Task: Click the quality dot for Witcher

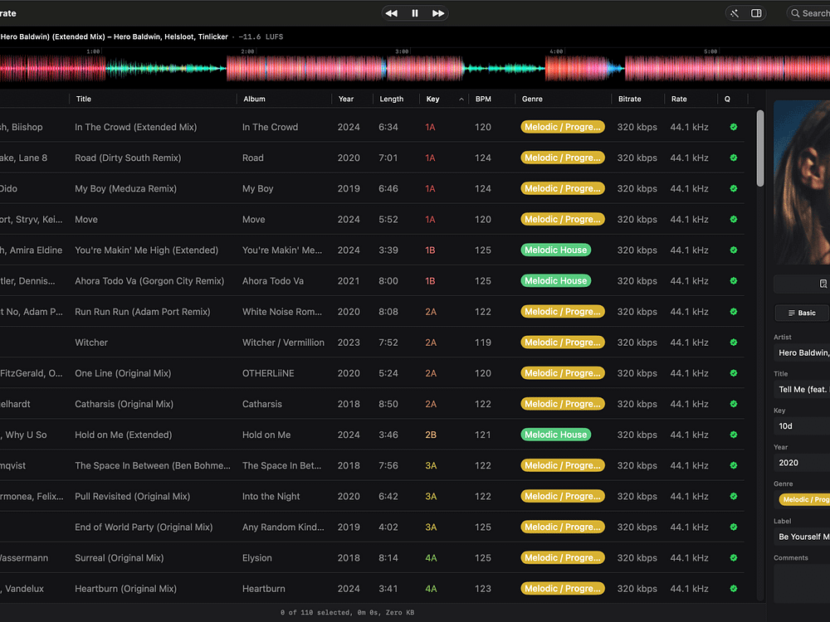Action: point(734,343)
